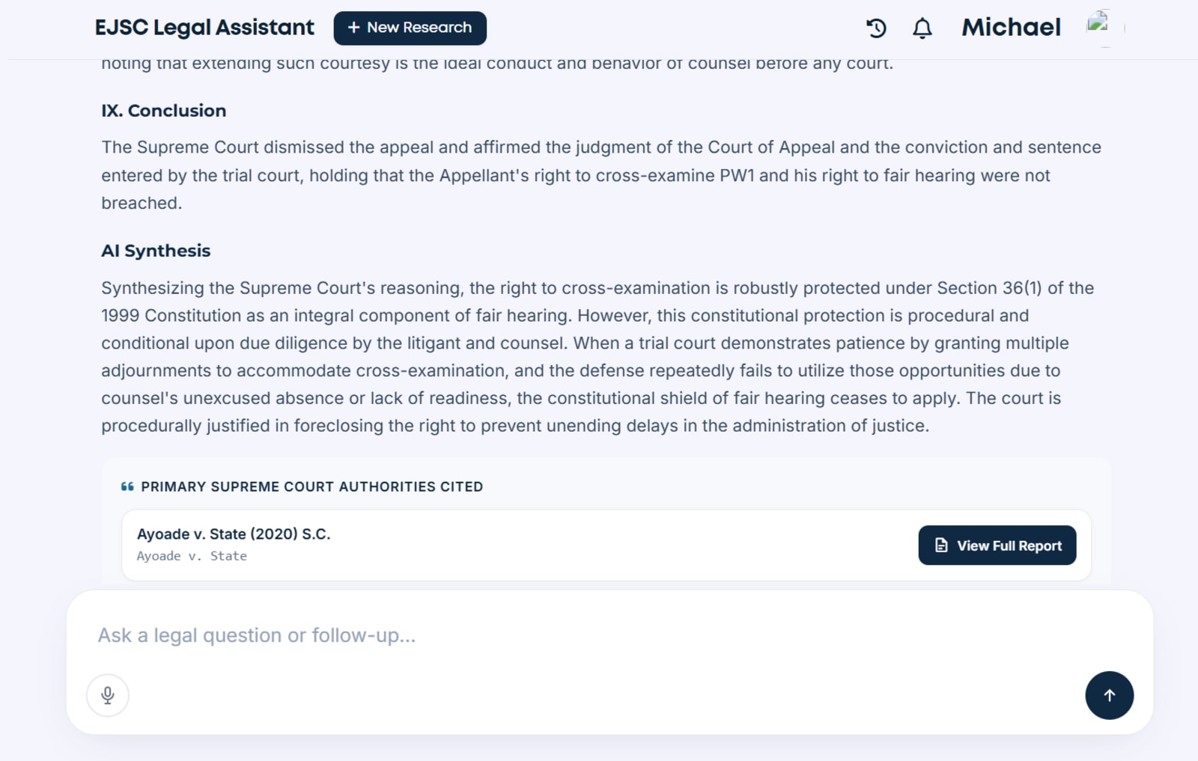Image resolution: width=1198 pixels, height=761 pixels.
Task: Click 'PRIMARY SUPREME COURT AUTHORITIES CITED' label
Action: pyautogui.click(x=311, y=487)
